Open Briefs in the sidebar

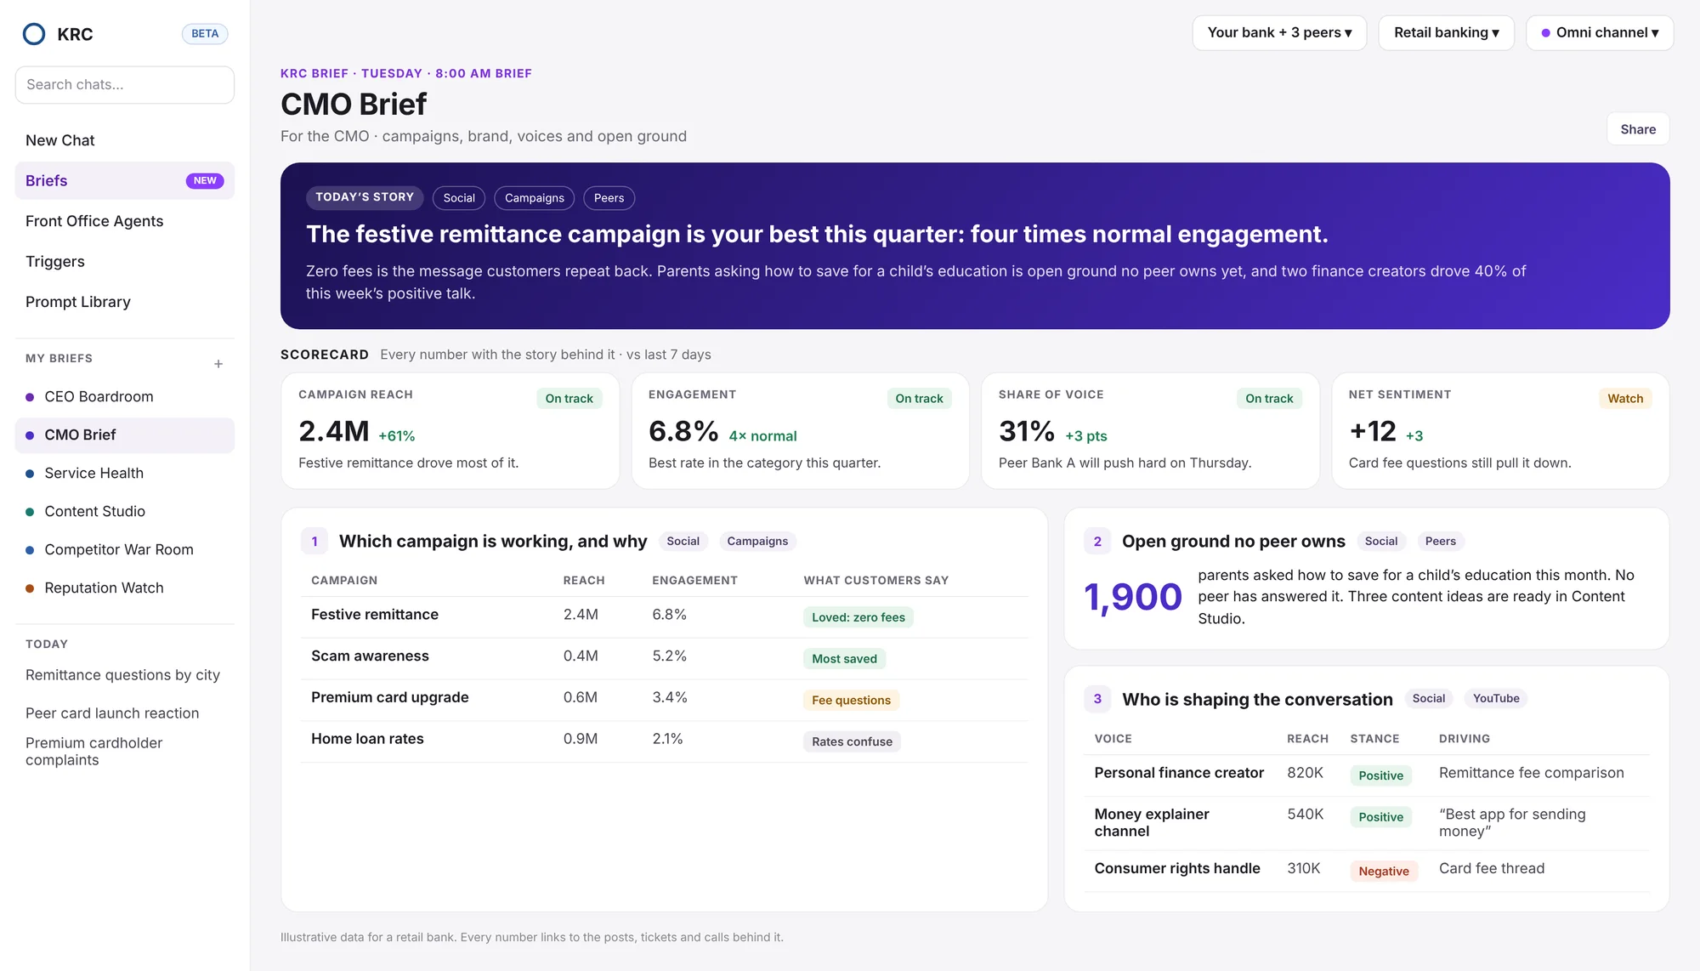[125, 181]
